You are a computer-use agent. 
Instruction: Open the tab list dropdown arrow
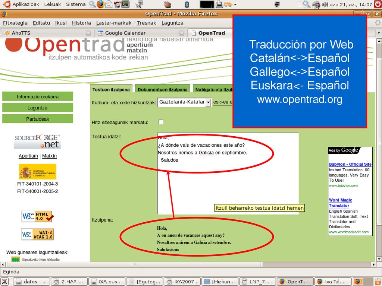378,33
